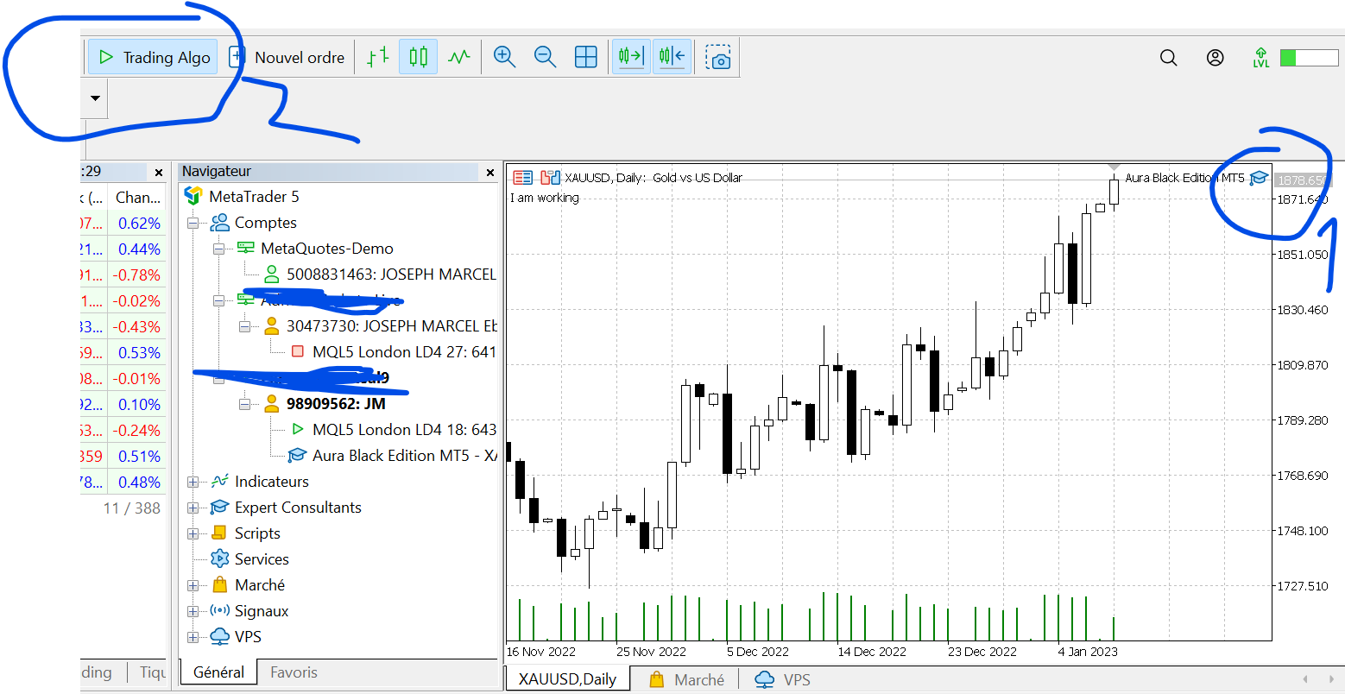Select account 98909562: JM
This screenshot has width=1345, height=694.
click(336, 404)
